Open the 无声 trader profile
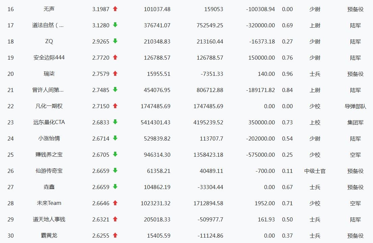 tap(49, 9)
